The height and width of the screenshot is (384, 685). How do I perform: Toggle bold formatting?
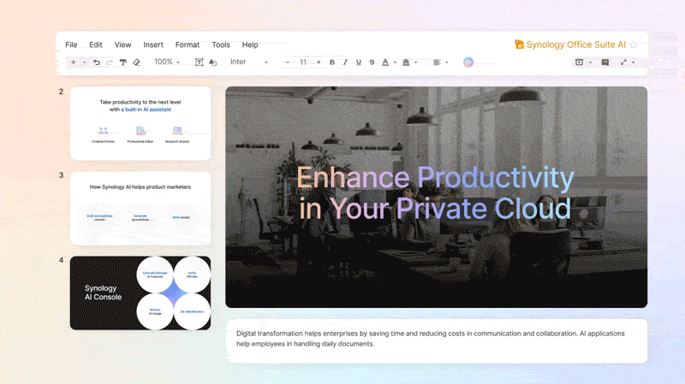[332, 62]
